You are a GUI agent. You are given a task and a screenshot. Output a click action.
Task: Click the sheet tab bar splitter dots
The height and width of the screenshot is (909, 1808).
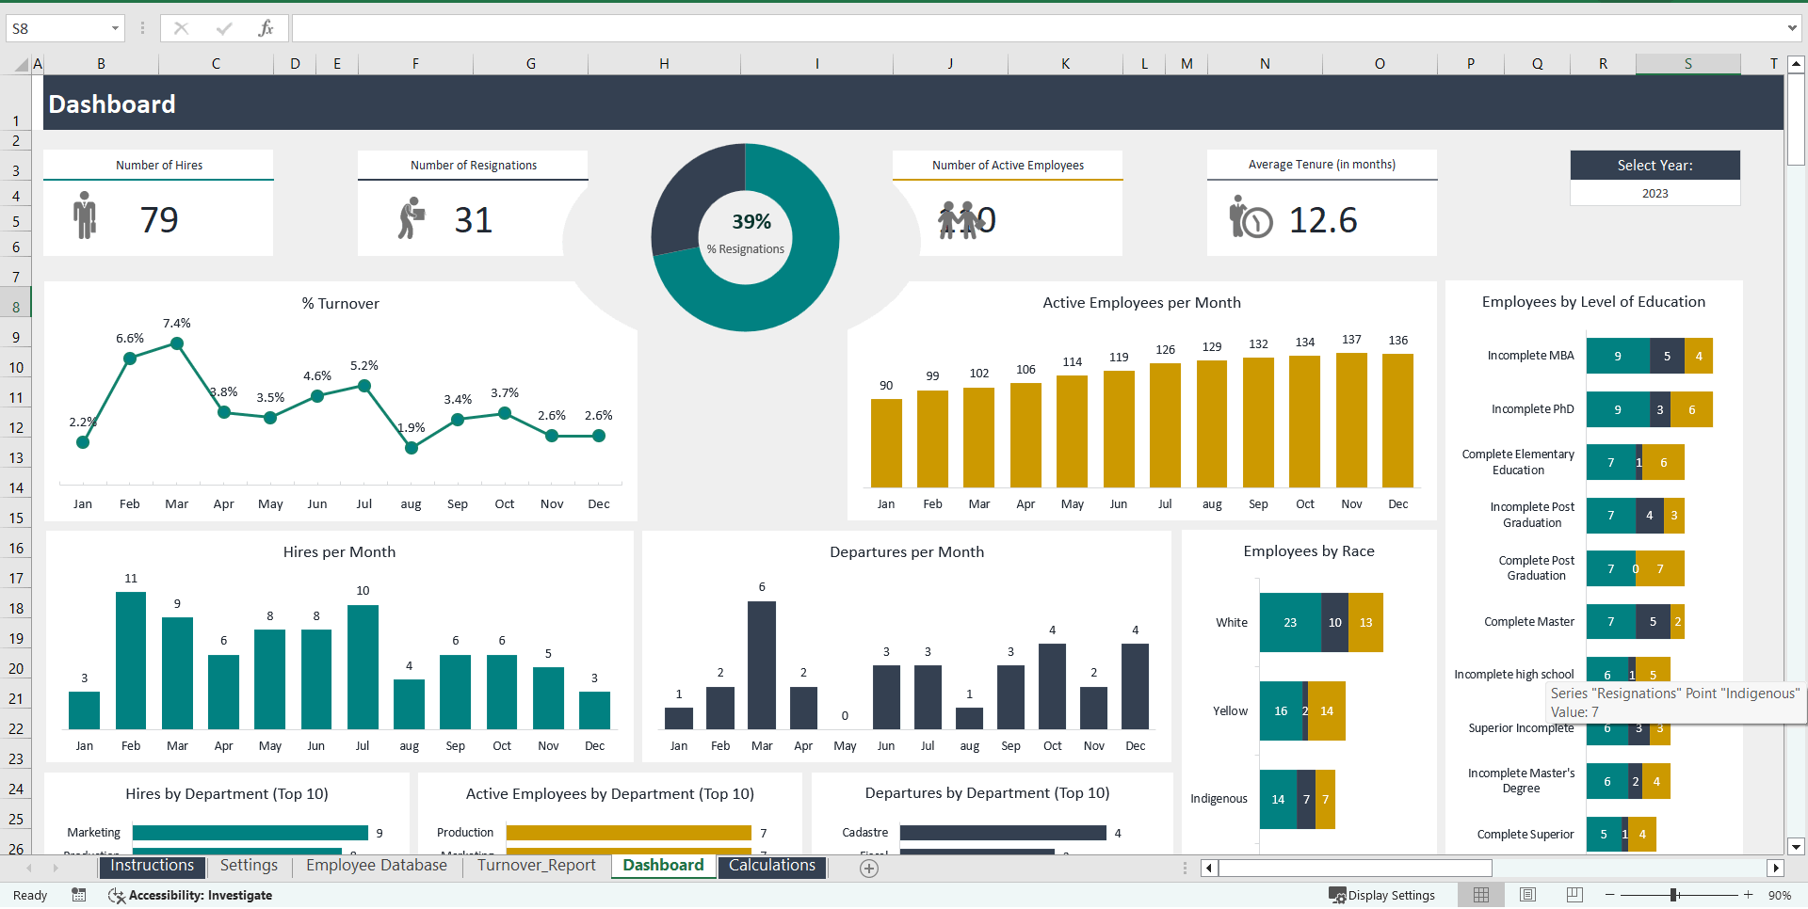click(x=1185, y=868)
